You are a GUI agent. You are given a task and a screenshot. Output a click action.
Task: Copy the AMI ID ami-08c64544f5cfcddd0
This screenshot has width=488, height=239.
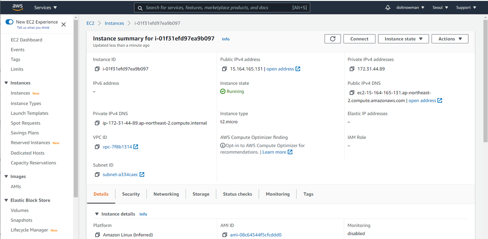(x=225, y=235)
